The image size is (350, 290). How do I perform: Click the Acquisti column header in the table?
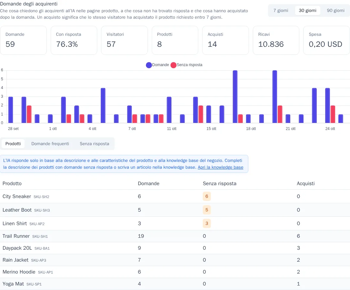tap(305, 184)
